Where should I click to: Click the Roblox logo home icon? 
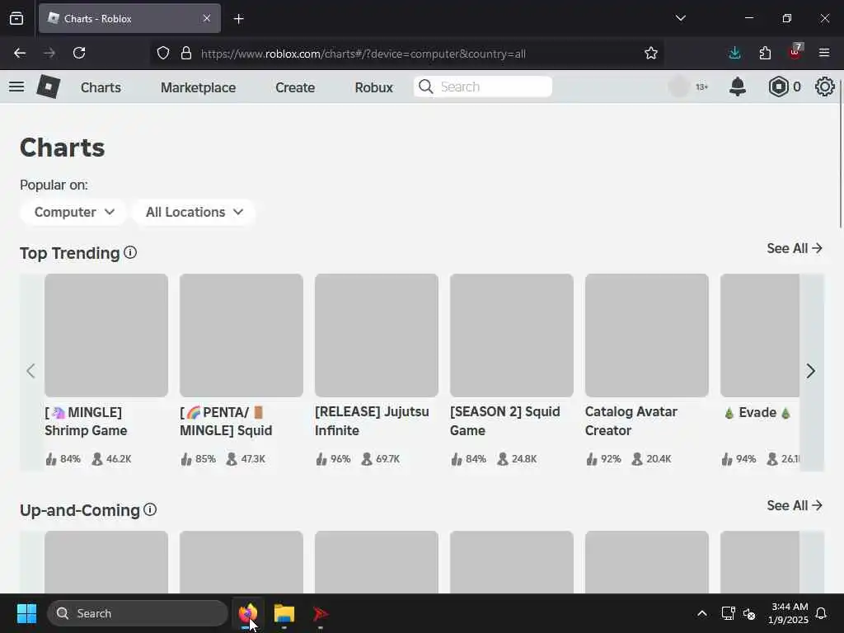pos(48,87)
